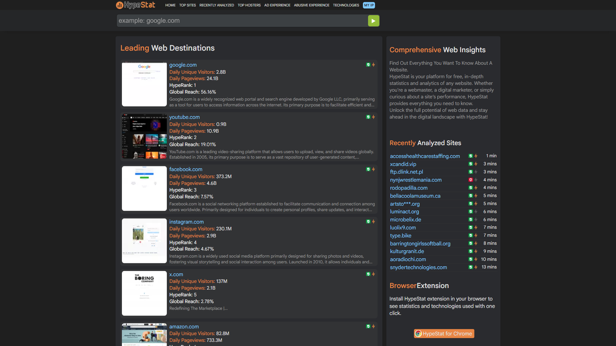Image resolution: width=616 pixels, height=346 pixels.
Task: Click the green shield icon on google.com card
Action: (x=368, y=65)
